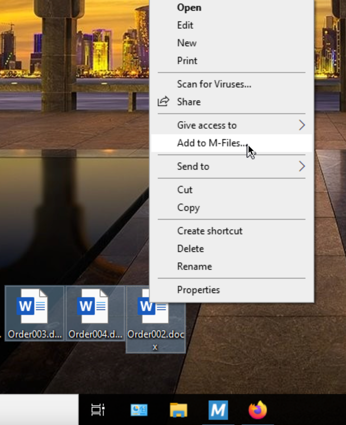This screenshot has height=425, width=346.
Task: Select Create shortcut menu entry
Action: click(x=232, y=231)
